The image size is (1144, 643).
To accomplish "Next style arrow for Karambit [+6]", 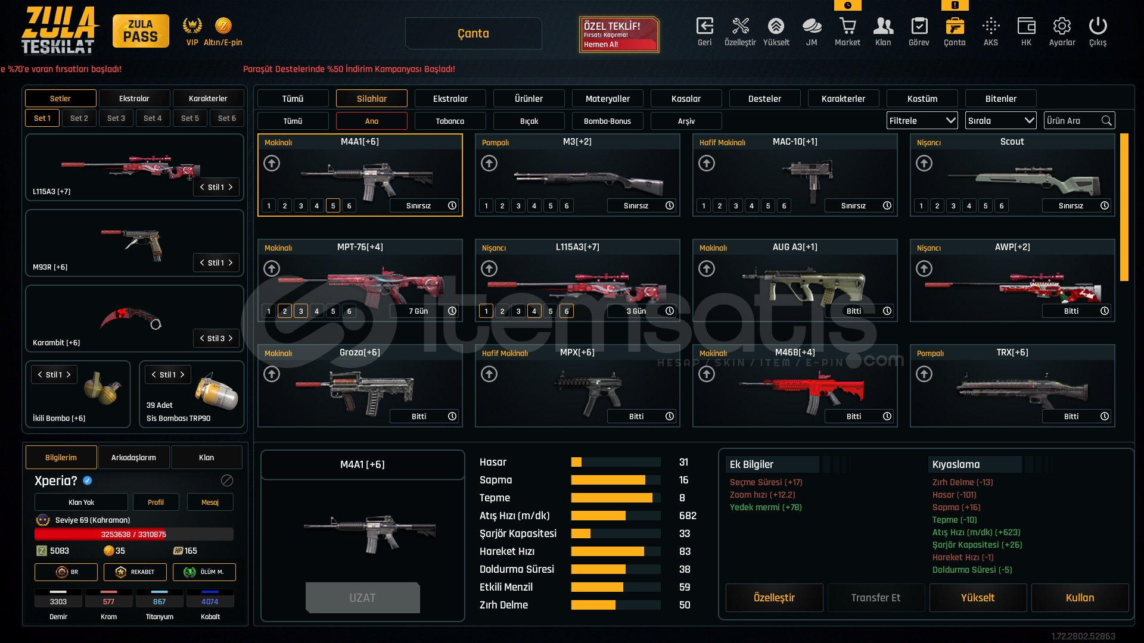I will (x=231, y=339).
